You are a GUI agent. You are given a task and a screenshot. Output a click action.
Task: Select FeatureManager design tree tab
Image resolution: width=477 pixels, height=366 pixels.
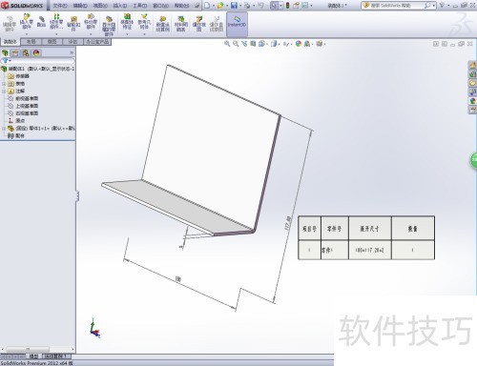(x=5, y=53)
